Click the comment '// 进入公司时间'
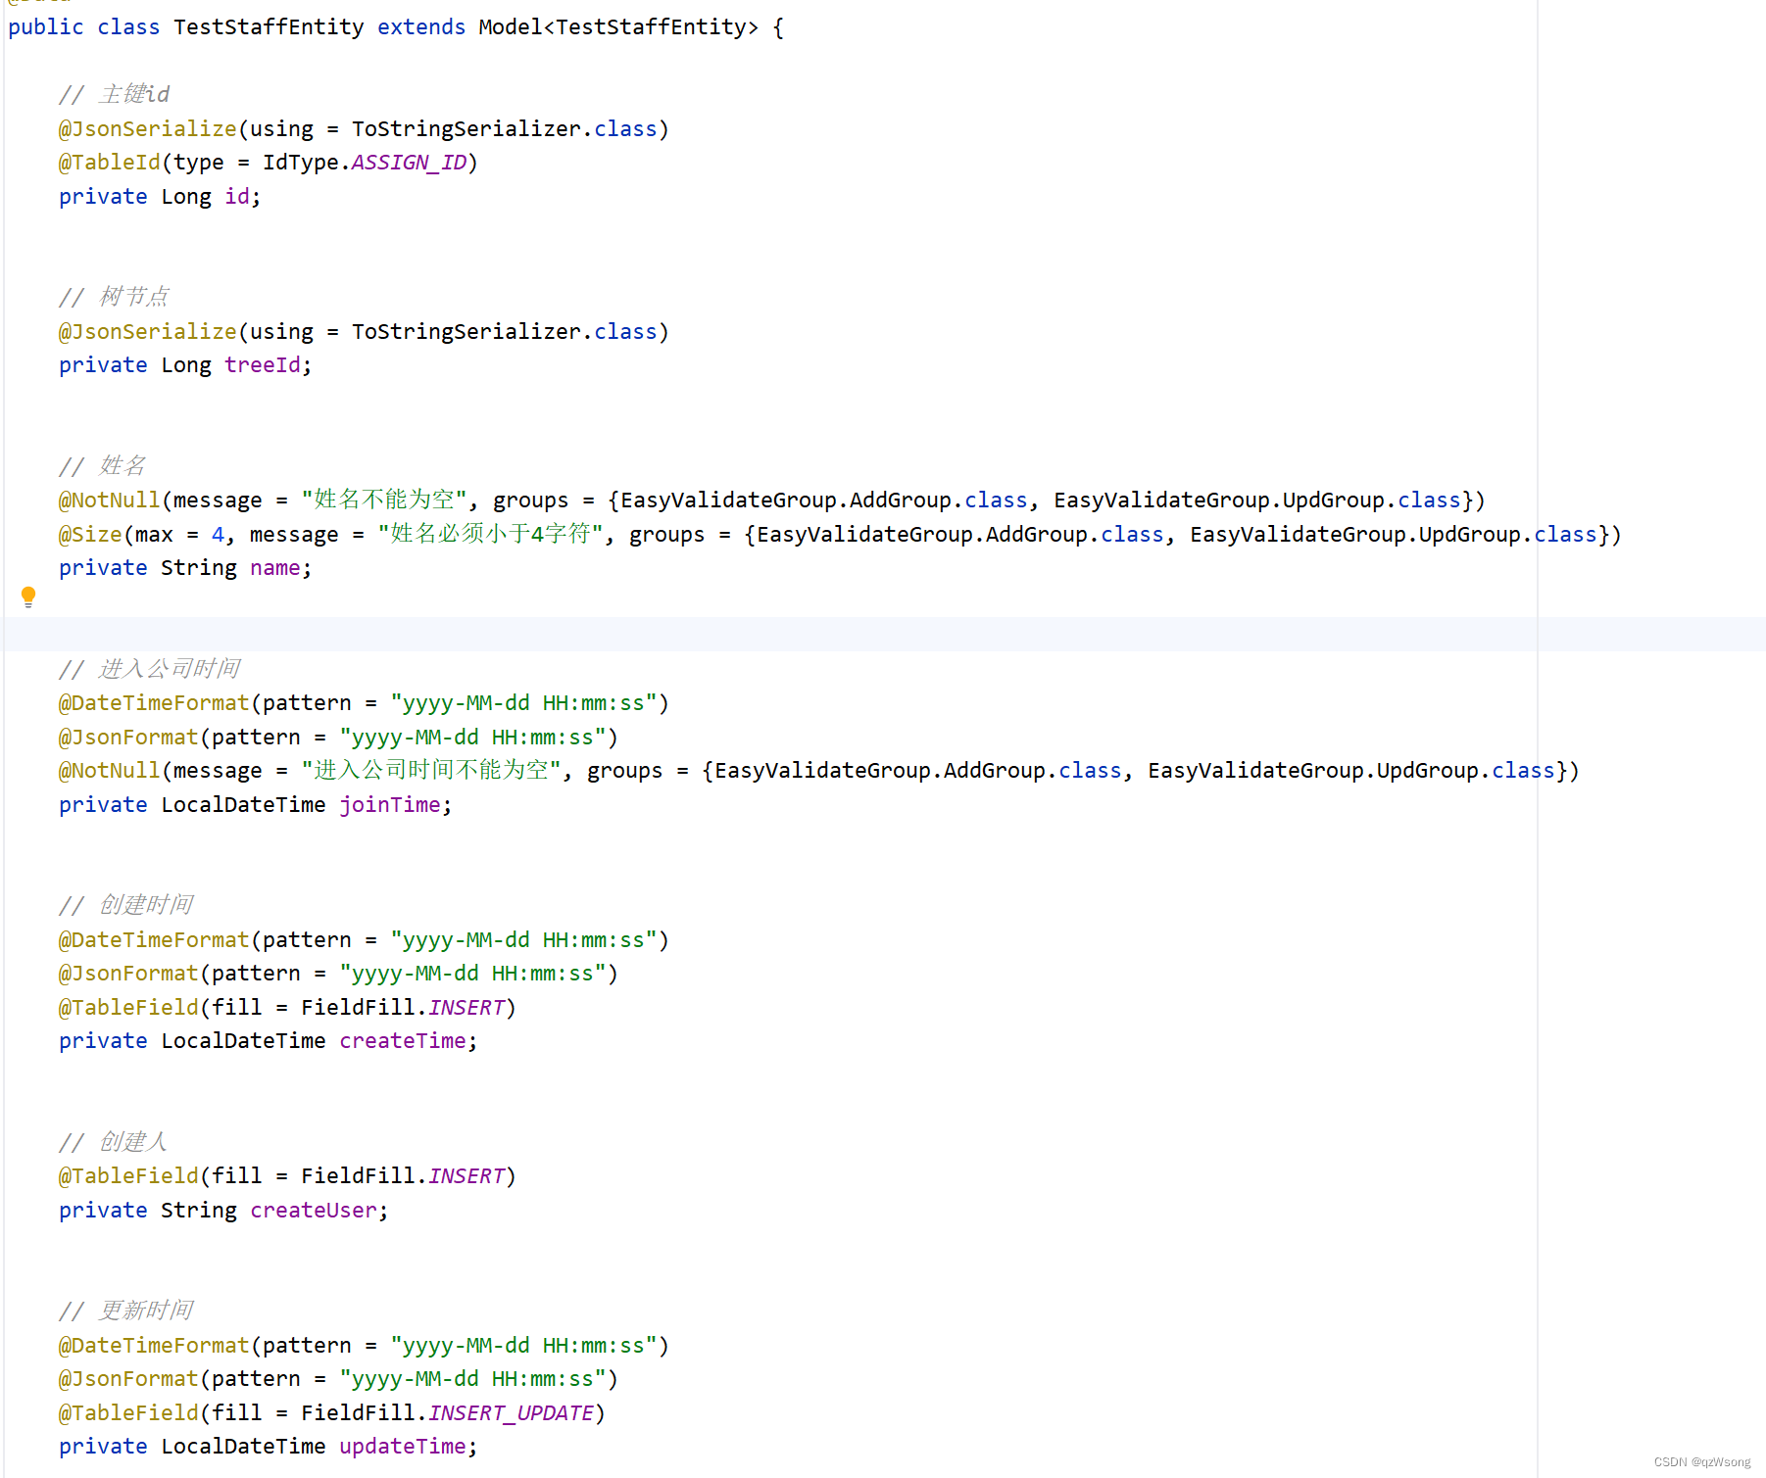The width and height of the screenshot is (1766, 1478). point(149,670)
